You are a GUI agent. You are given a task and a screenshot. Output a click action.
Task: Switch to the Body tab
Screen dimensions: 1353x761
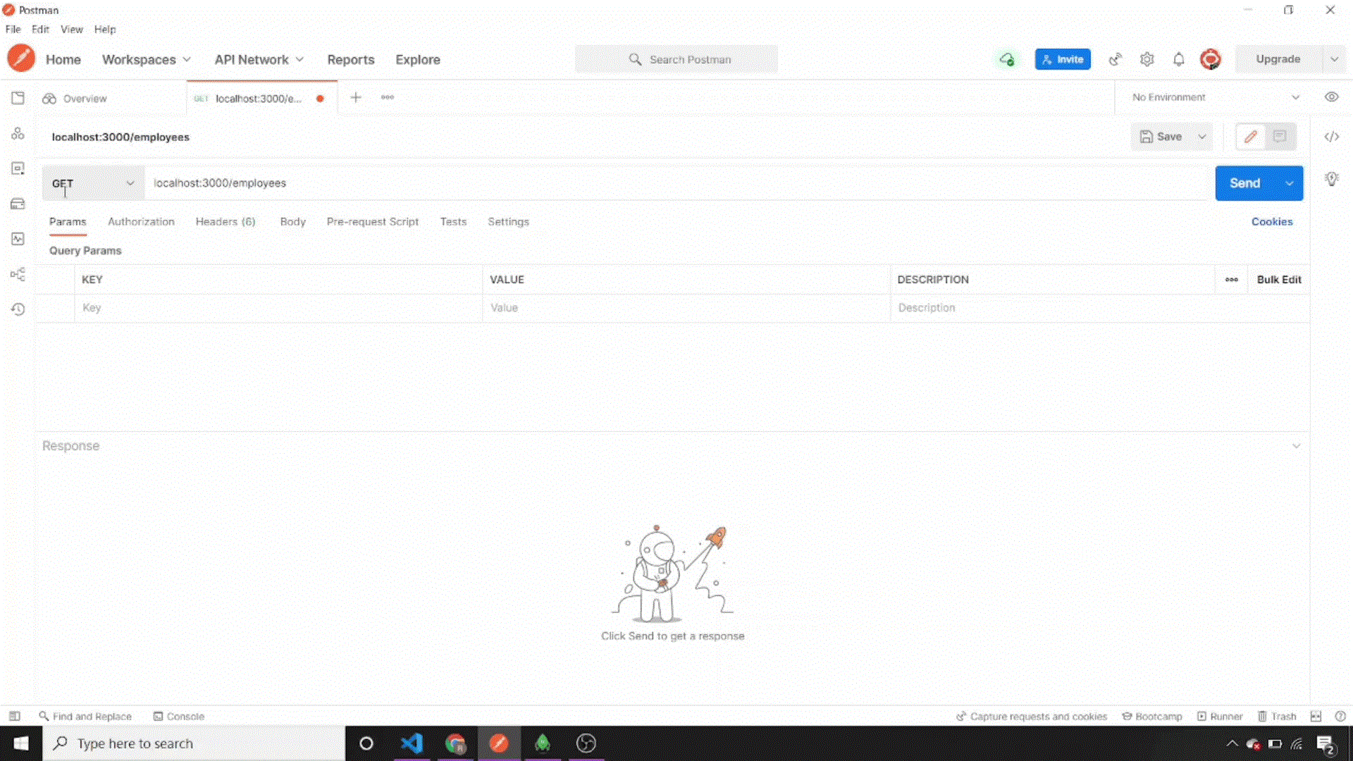292,221
